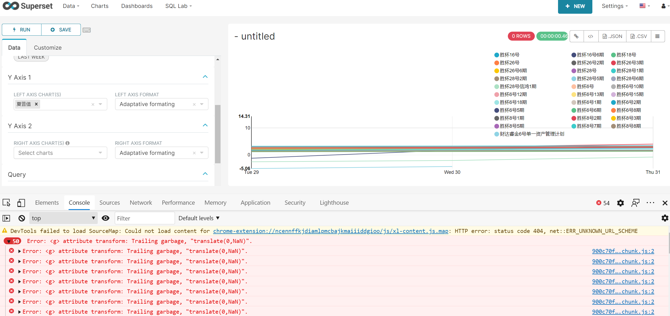
Task: Toggle 胜杯16号 legend series visibility
Action: (507, 55)
